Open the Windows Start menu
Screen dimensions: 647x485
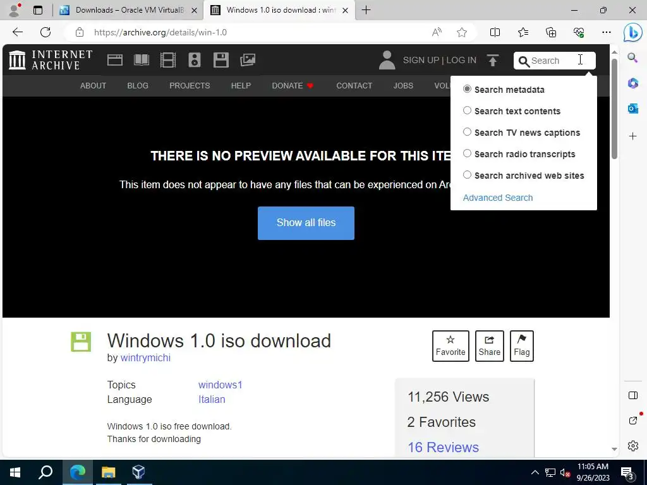pyautogui.click(x=15, y=472)
